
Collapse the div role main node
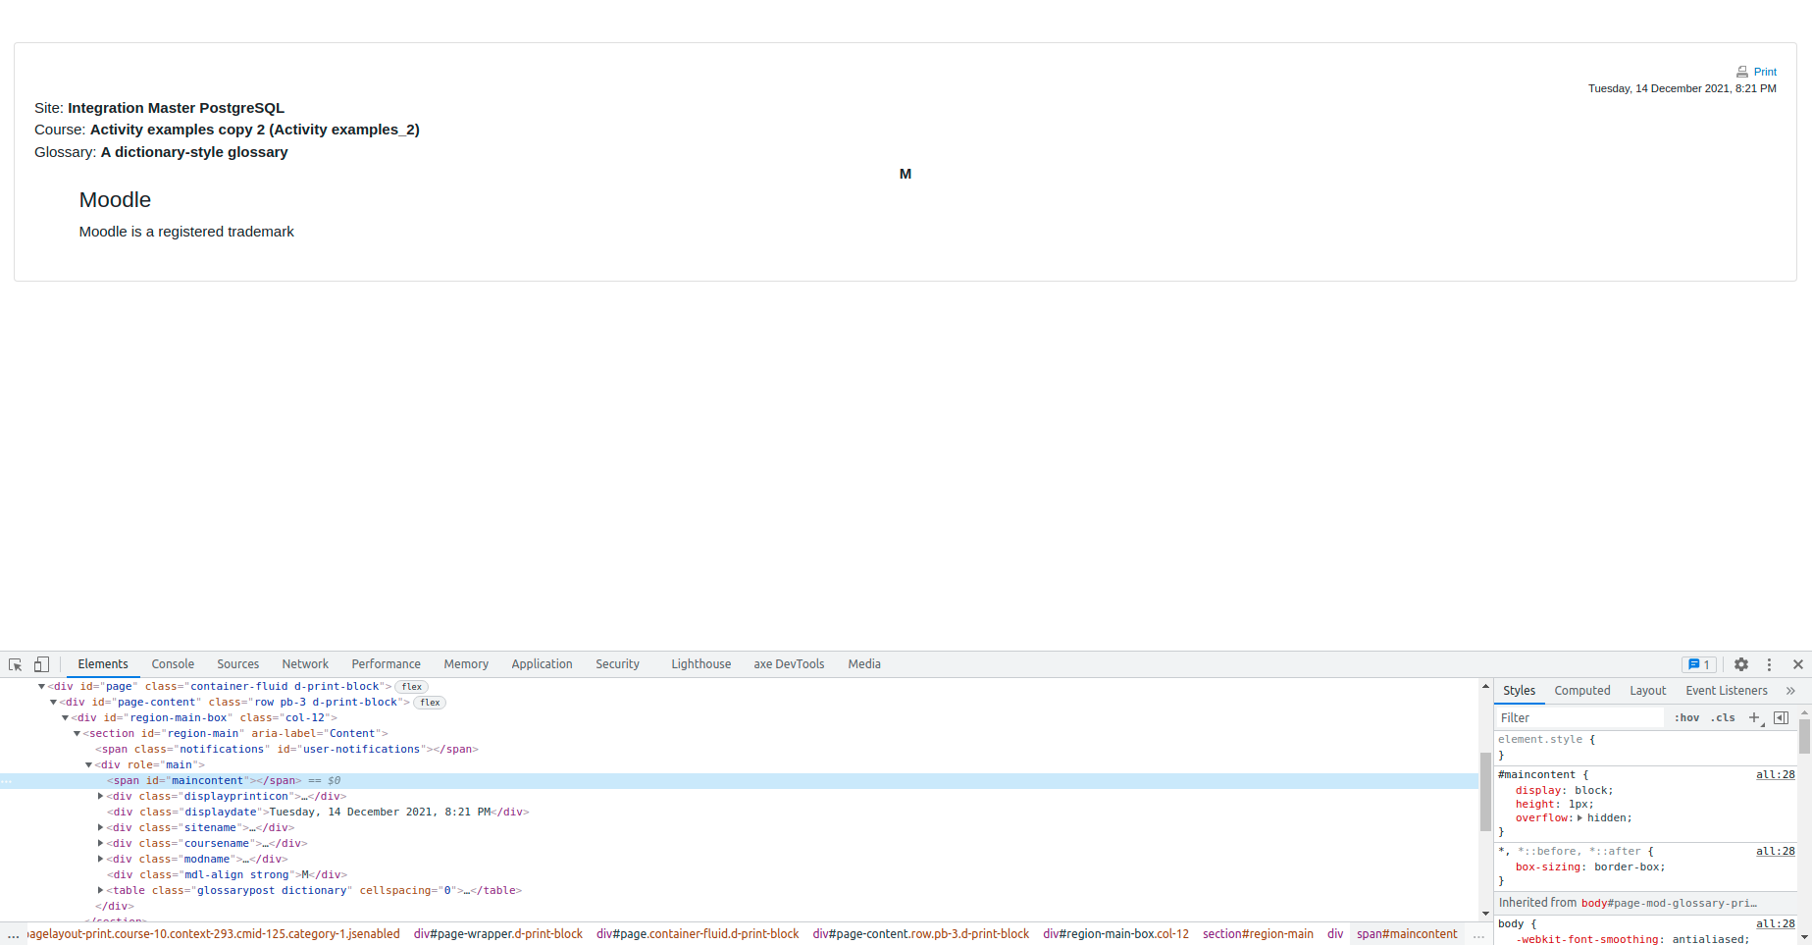(x=88, y=765)
